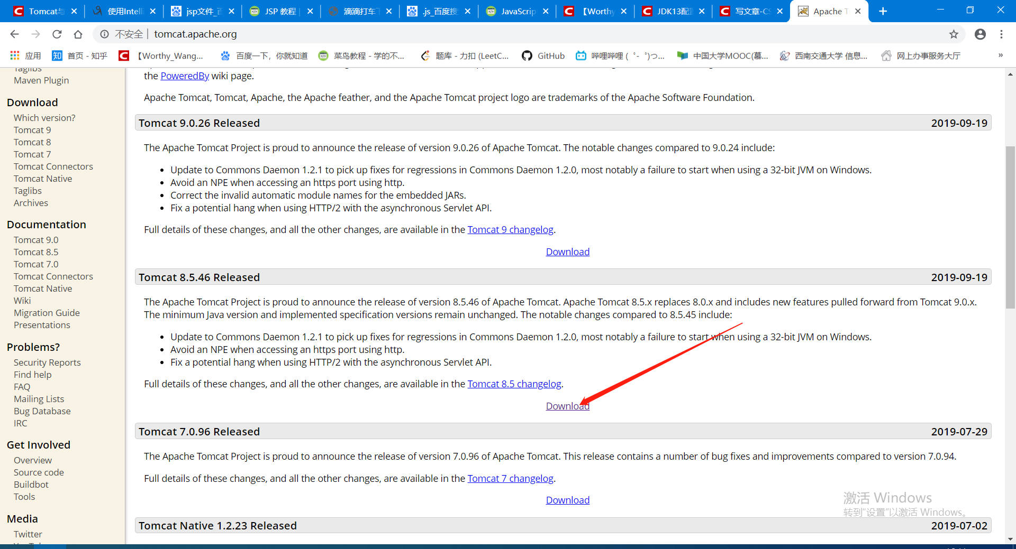Screen dimensions: 1016x549
Task: Open the Runoob tutorial bookmark
Action: coord(361,55)
